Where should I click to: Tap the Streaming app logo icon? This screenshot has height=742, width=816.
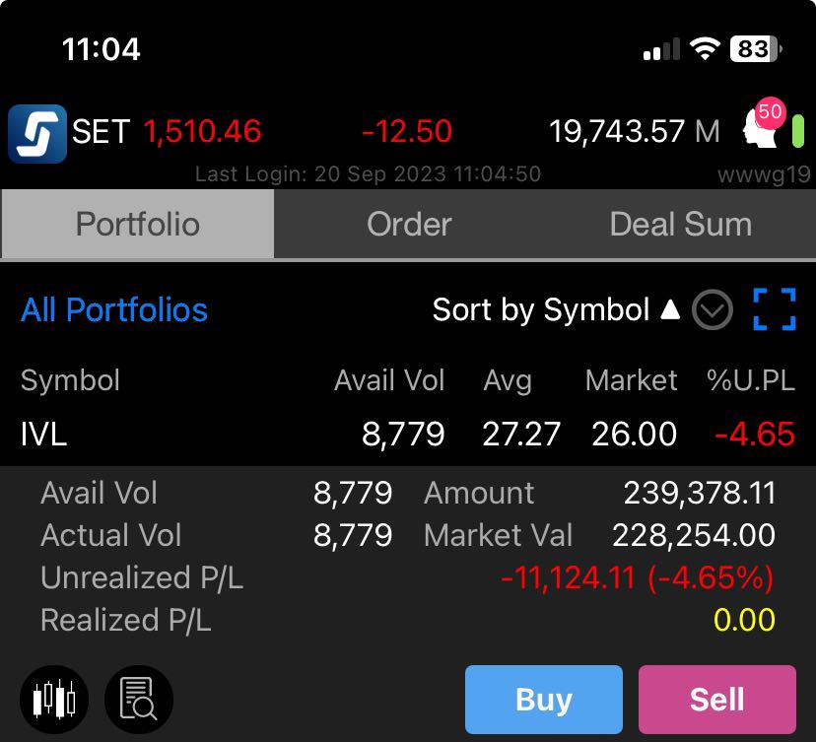point(36,134)
